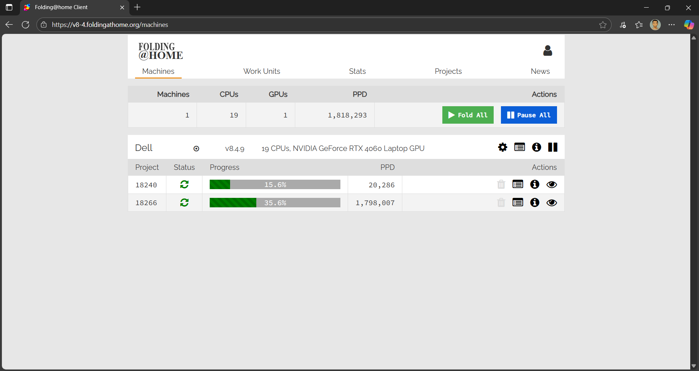Image resolution: width=699 pixels, height=371 pixels.
Task: Open Dell machine settings gear
Action: click(502, 147)
